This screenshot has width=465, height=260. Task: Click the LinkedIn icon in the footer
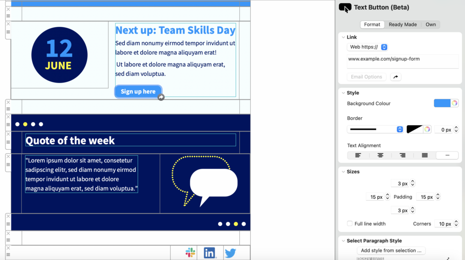pyautogui.click(x=209, y=253)
